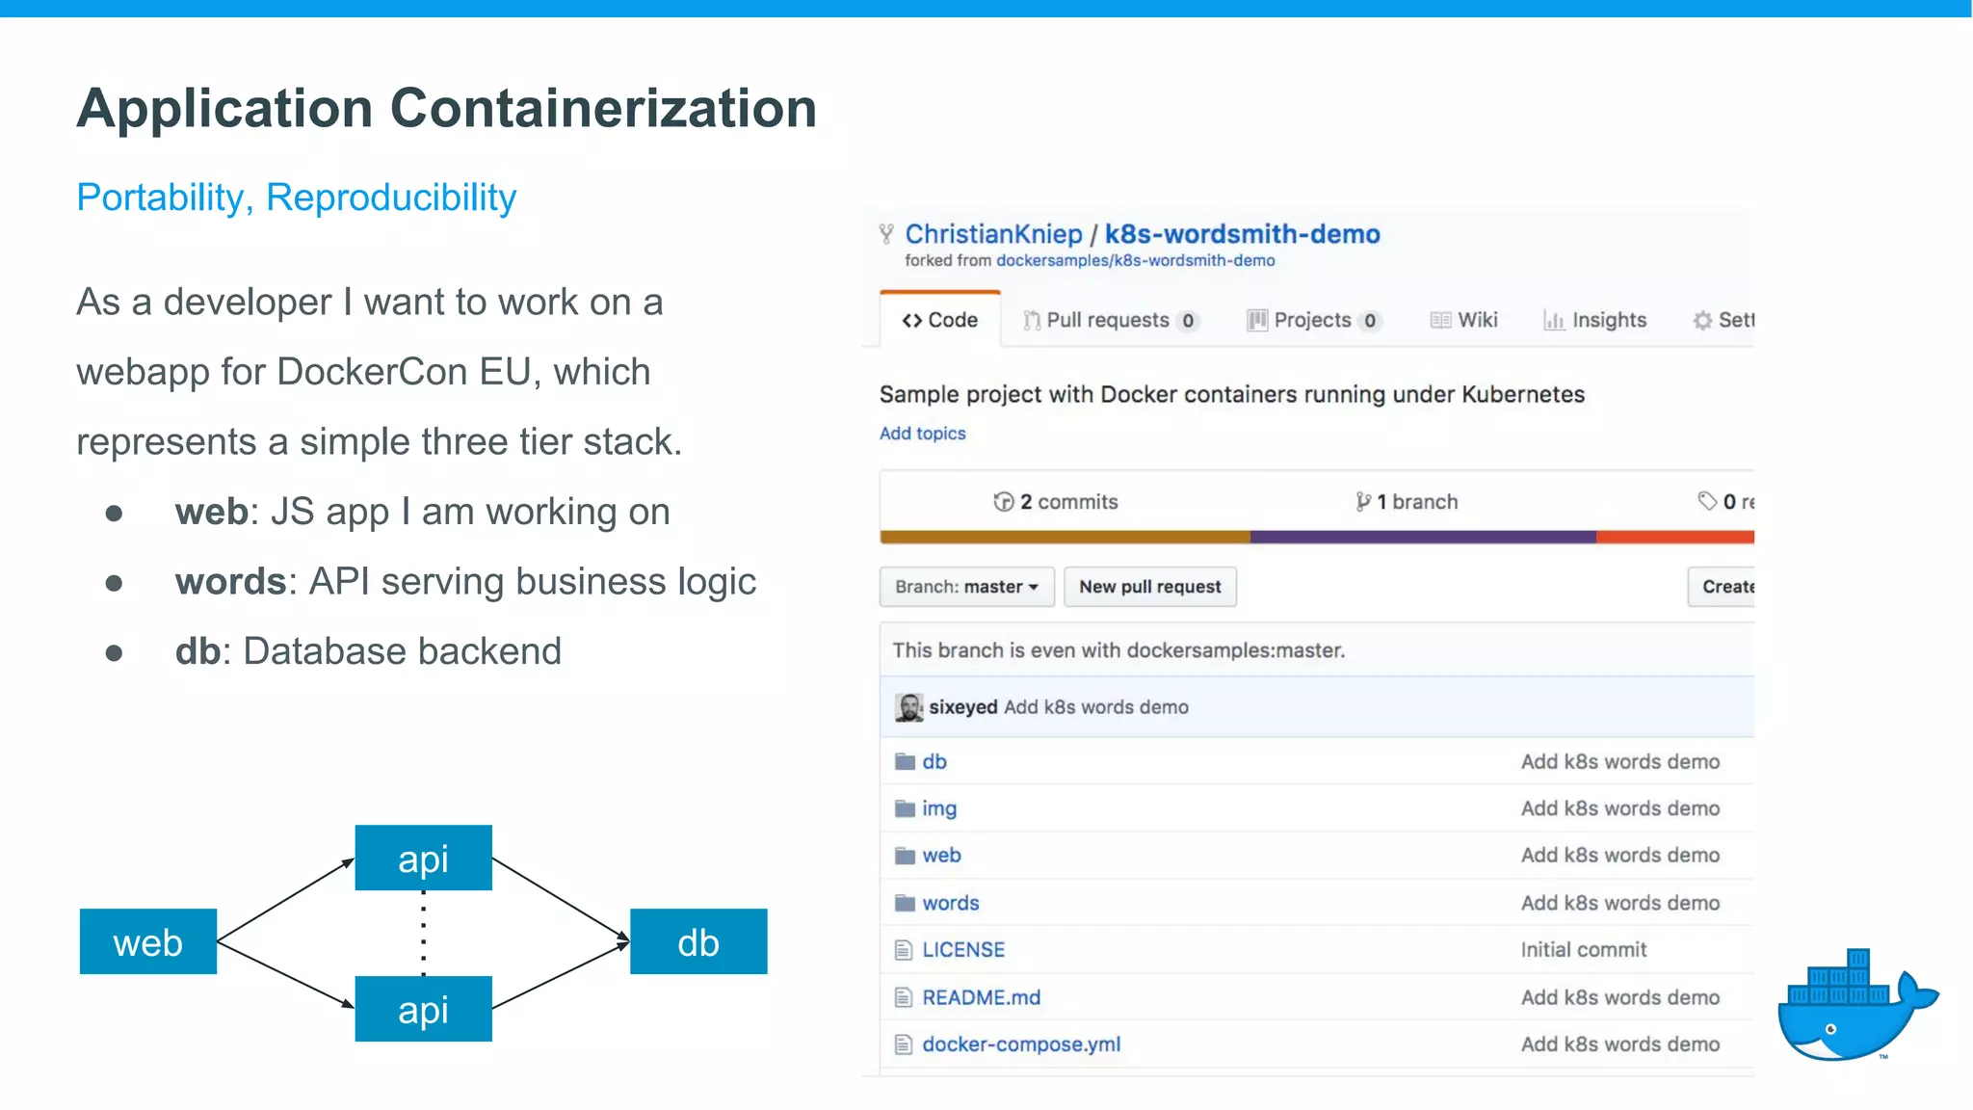Click the sixeyed avatar image
The image size is (1973, 1110).
point(908,707)
